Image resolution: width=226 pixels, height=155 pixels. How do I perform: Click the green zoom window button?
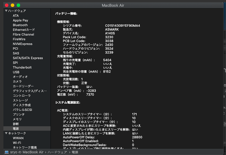[18, 5]
